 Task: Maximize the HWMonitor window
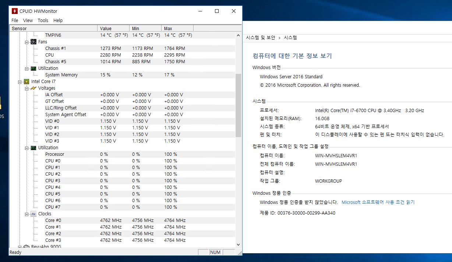pos(217,11)
